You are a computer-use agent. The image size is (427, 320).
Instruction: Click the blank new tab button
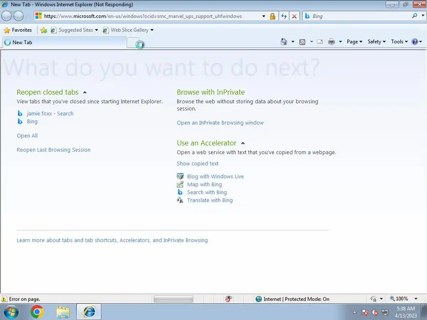tap(133, 43)
